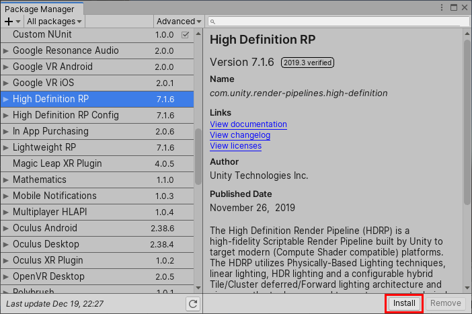This screenshot has height=314, width=472.
Task: Install the High Definition RP package
Action: (404, 303)
